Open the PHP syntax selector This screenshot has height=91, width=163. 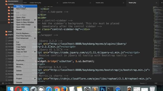[156, 83]
